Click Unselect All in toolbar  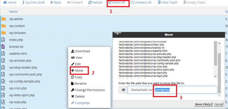pyautogui.click(x=141, y=2)
